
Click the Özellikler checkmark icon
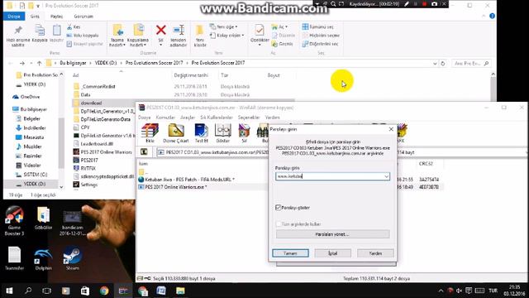coord(259,31)
